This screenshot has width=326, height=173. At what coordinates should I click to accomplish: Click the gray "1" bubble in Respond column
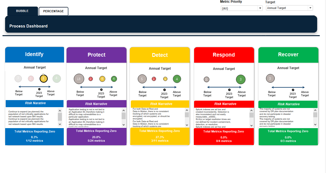[207, 79]
